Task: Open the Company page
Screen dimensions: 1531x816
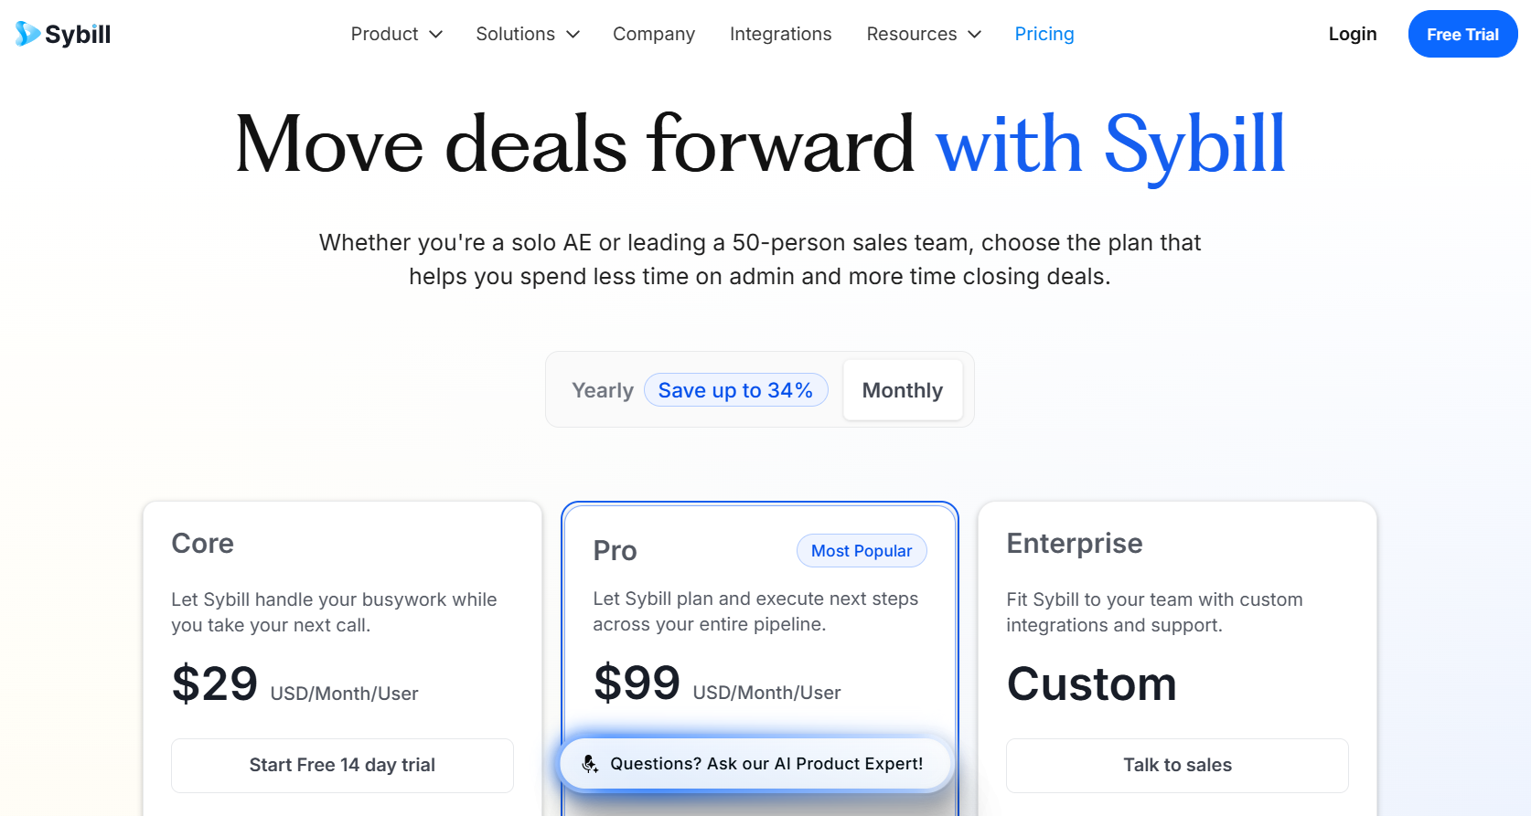Action: tap(654, 34)
